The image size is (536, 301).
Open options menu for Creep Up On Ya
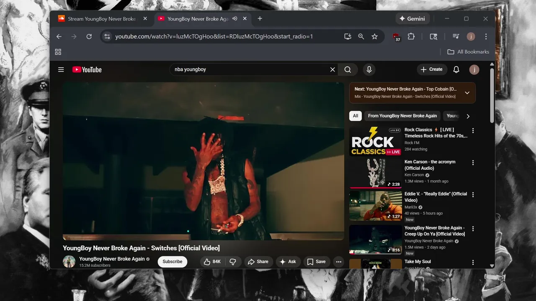coord(473,229)
